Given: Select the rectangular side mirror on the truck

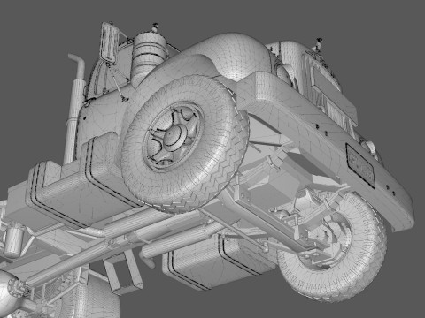Looking at the screenshot, I should (x=110, y=43).
